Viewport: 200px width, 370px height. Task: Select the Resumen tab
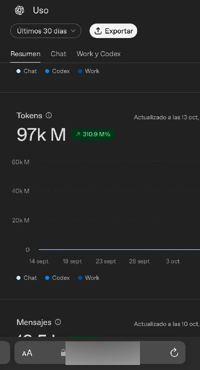click(x=25, y=54)
